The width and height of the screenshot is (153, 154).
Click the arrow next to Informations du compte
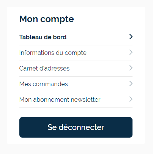[131, 52]
